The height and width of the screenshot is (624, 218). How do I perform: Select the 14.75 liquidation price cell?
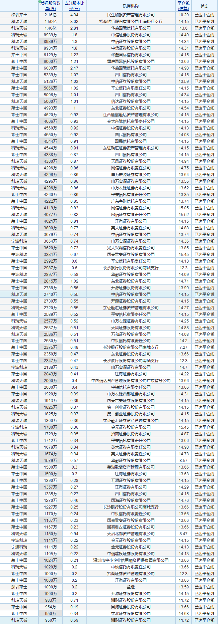(x=183, y=168)
